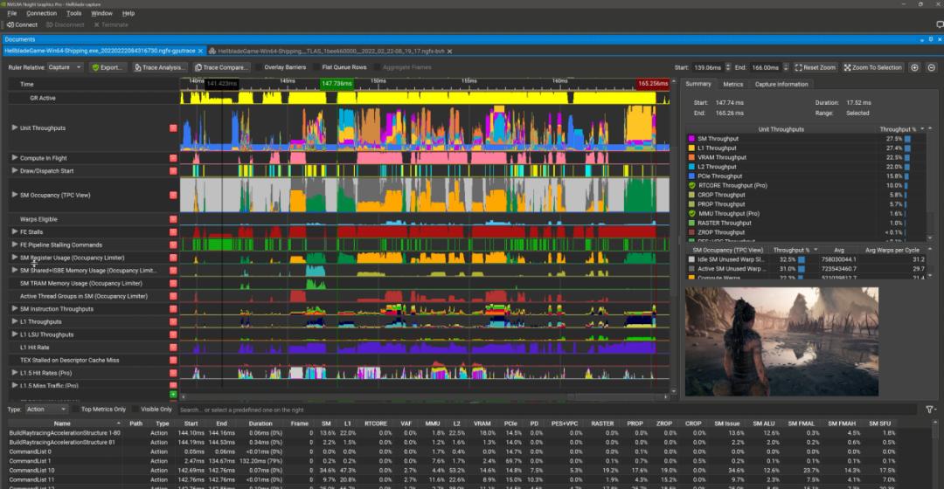Viewport: 944px width, 489px height.
Task: Remove the L1 Throughputs row with its red button
Action: click(x=173, y=322)
